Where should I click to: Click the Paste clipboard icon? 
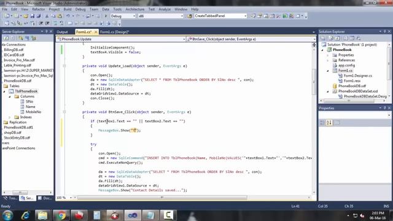60,16
